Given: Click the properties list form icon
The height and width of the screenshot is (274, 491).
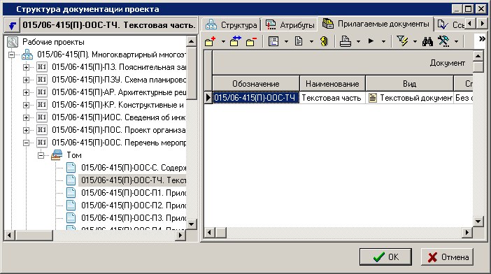Looking at the screenshot, I should click(273, 41).
